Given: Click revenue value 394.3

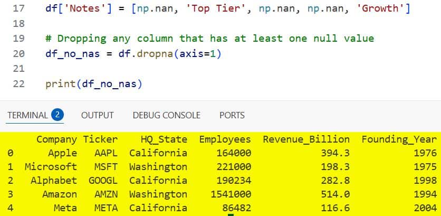Looking at the screenshot, I should pos(335,153).
